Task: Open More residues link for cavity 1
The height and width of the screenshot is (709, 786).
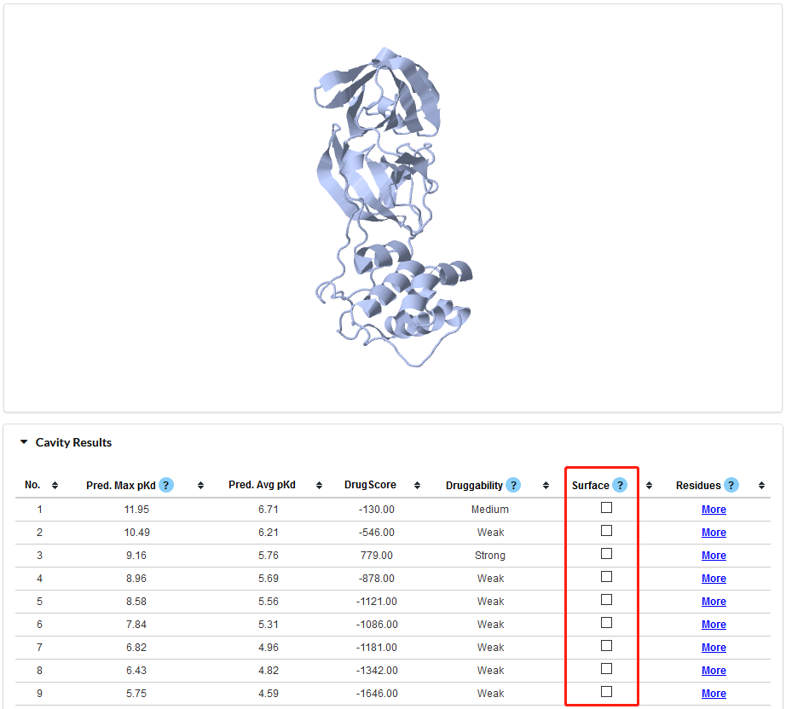Action: (714, 510)
